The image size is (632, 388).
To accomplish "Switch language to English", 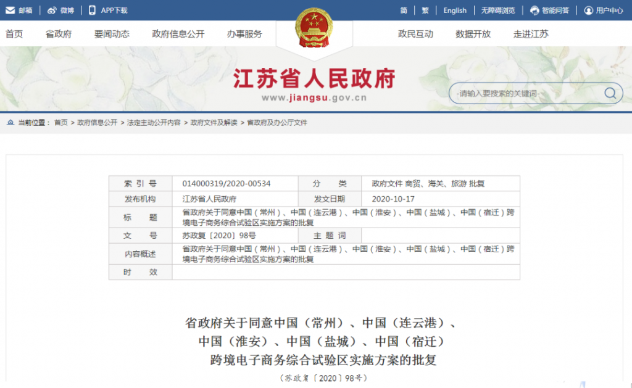I will click(455, 10).
